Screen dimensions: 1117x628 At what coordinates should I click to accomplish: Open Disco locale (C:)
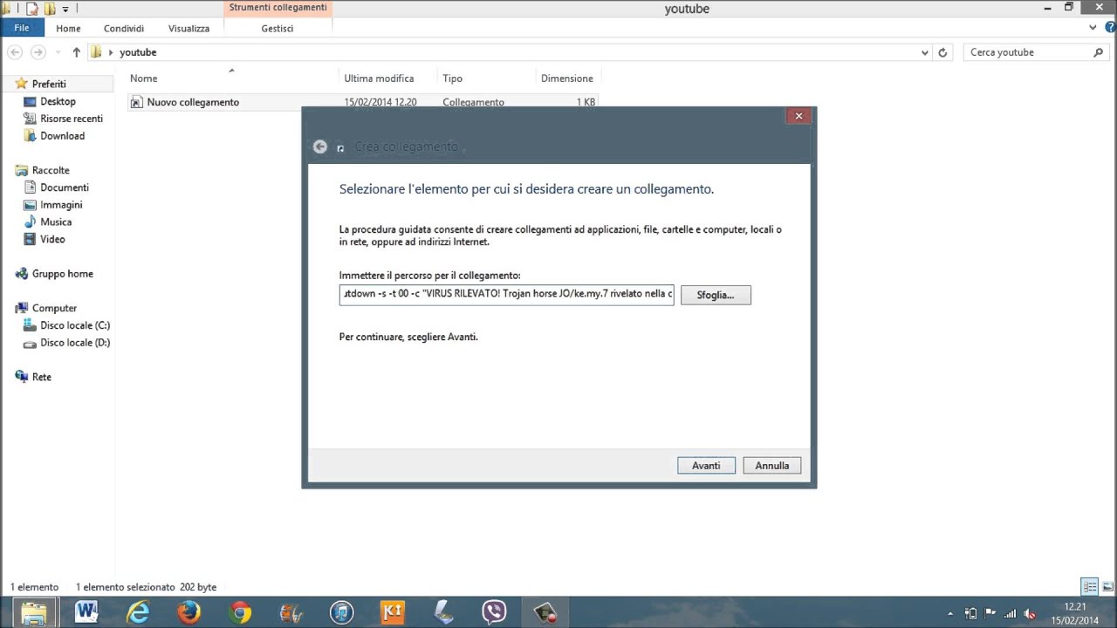point(75,325)
